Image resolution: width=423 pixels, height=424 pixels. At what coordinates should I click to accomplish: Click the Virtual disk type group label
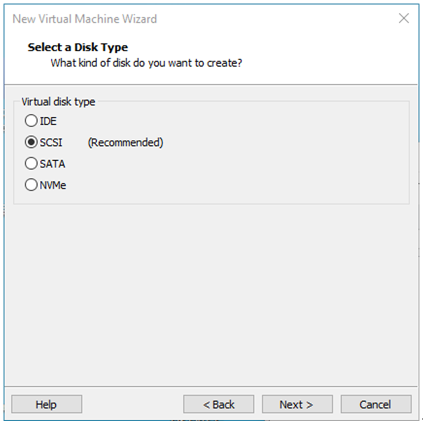point(58,102)
